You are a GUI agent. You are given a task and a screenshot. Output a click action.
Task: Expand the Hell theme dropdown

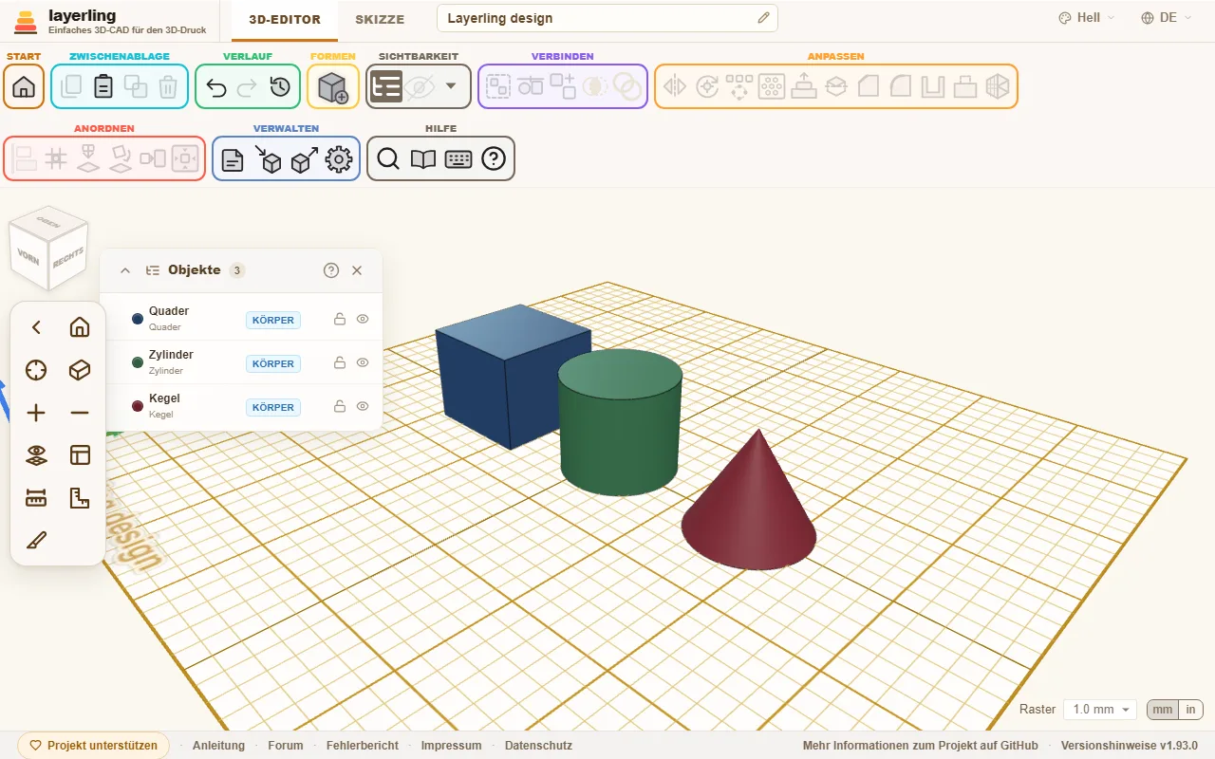pyautogui.click(x=1087, y=18)
